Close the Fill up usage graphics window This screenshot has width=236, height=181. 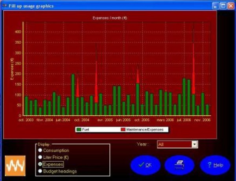230,6
